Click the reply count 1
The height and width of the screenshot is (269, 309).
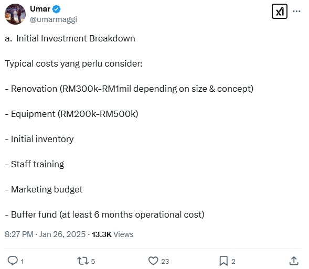click(x=22, y=262)
